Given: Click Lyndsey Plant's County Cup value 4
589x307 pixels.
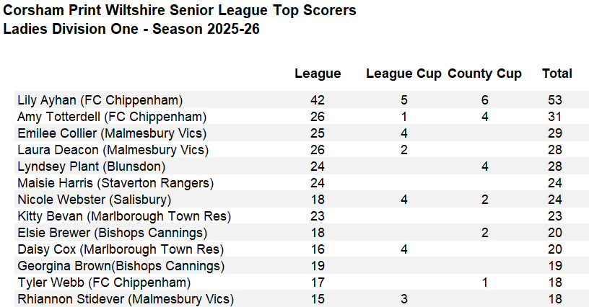Looking at the screenshot, I should pyautogui.click(x=484, y=166).
